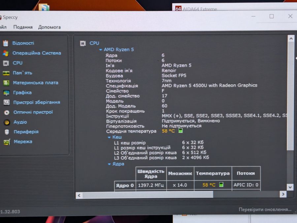
Task: Click the Підтримується, Вимкнено virtualization value
Action: click(191, 121)
